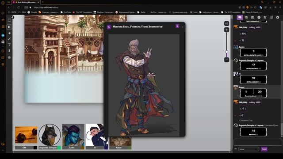Click the green color swatch beside Argeada Serapia
Screen dimensions: 283x159
pyautogui.click(x=59, y=148)
